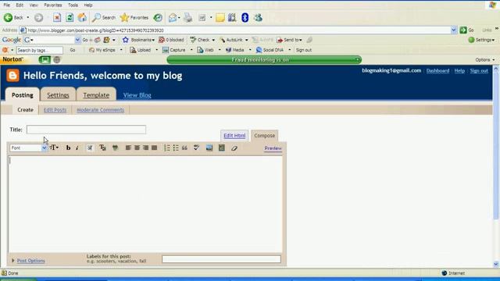The height and width of the screenshot is (281, 500).
Task: Click the Fraud monitoring is on bar
Action: [264, 60]
